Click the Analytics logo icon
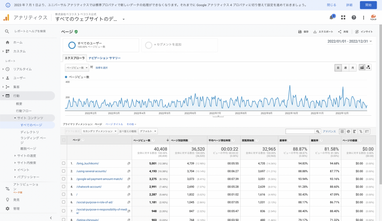 (6, 17)
